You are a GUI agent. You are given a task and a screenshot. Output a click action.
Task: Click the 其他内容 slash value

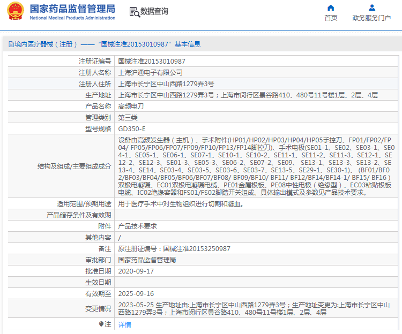120,238
